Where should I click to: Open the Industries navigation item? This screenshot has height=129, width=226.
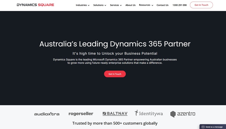(81, 5)
